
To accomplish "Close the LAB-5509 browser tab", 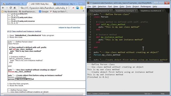I will pos(51,4).
